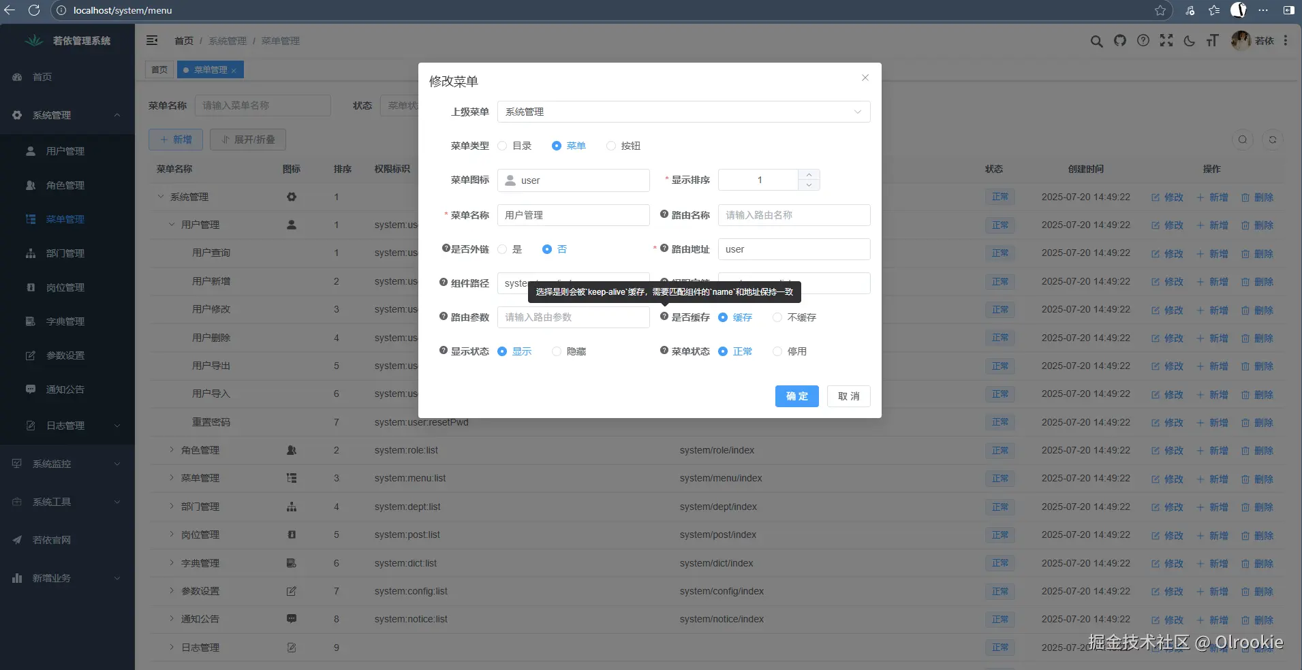The image size is (1302, 670).
Task: Cancel the dialog with 取消
Action: coord(848,396)
